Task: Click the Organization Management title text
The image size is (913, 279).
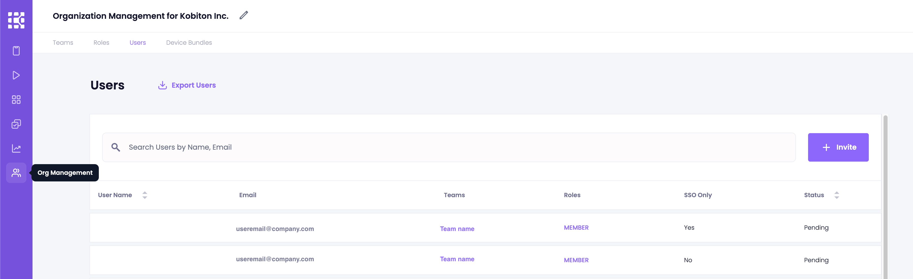Action: [x=141, y=16]
